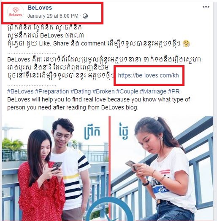Open the be-loves.com/kh link
Viewport: 217px width, 221px height.
point(149,75)
